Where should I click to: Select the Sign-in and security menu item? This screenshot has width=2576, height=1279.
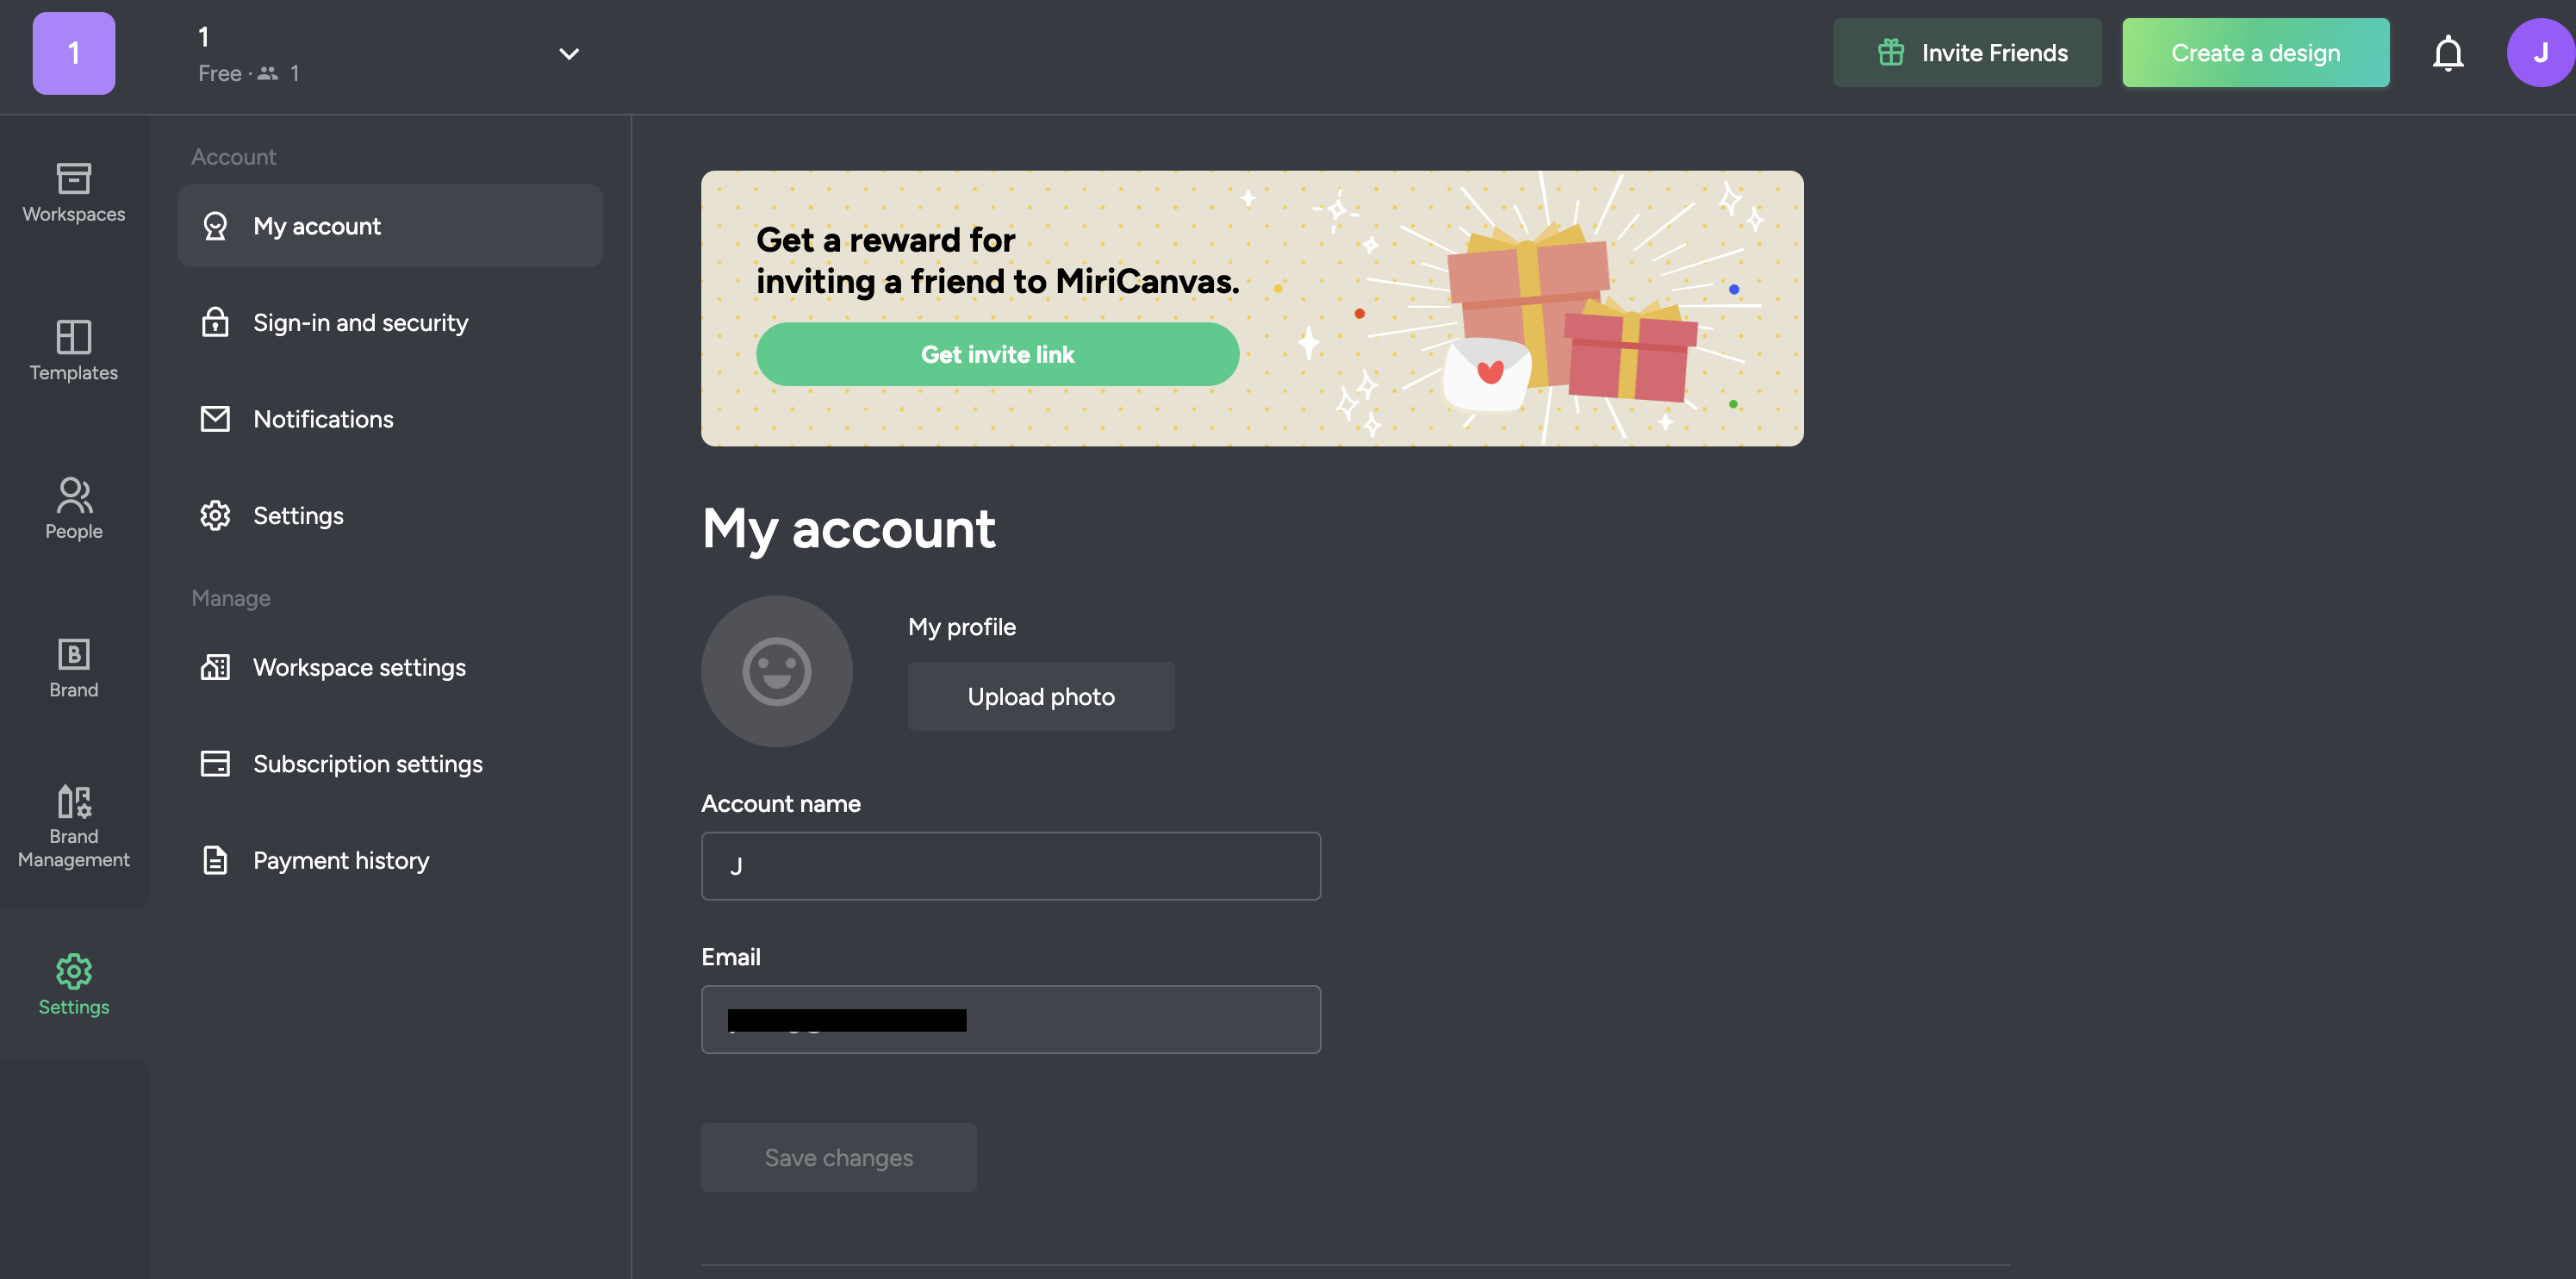tap(360, 322)
